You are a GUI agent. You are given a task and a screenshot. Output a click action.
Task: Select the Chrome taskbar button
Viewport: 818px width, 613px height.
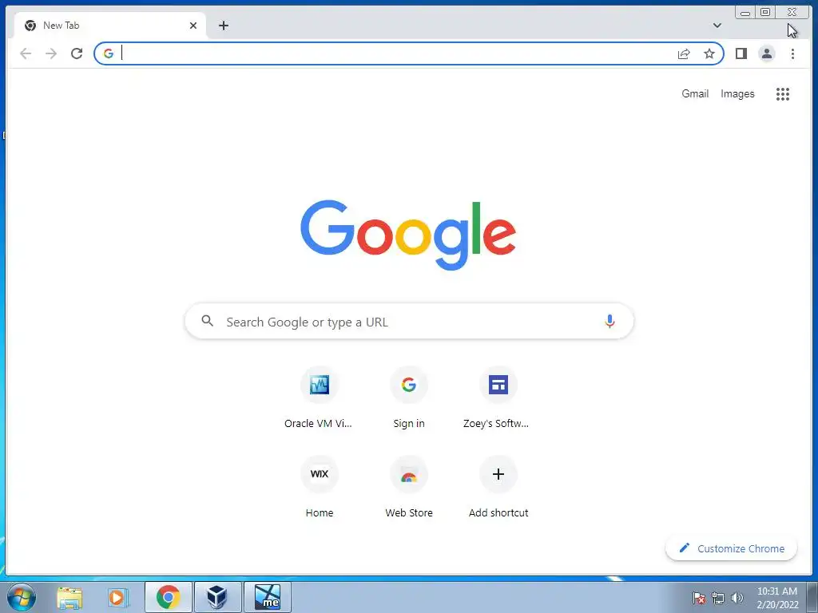point(168,597)
